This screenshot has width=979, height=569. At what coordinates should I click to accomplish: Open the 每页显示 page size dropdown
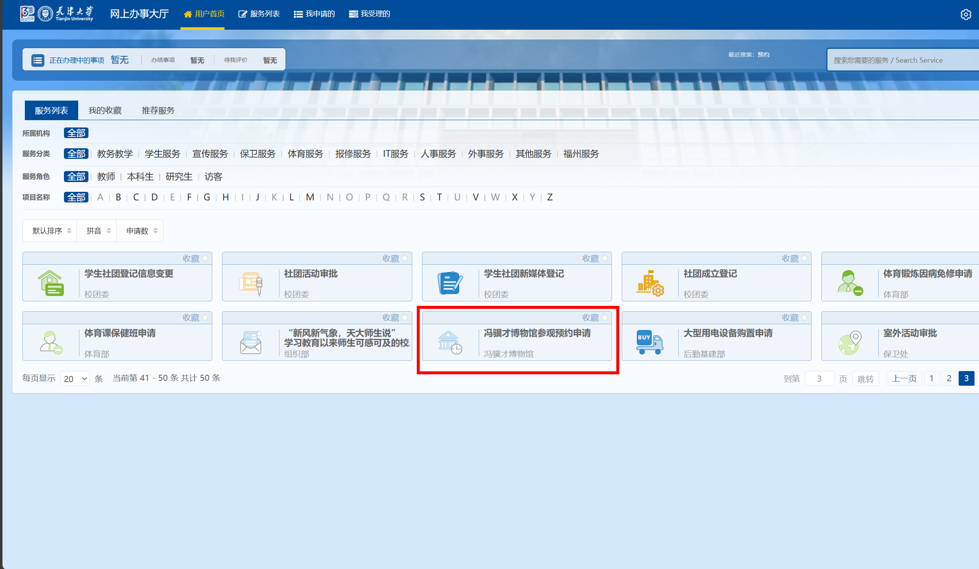click(x=74, y=378)
